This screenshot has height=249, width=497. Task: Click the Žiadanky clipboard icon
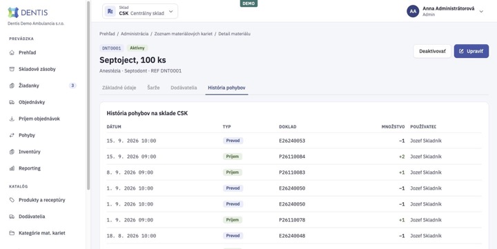click(12, 86)
